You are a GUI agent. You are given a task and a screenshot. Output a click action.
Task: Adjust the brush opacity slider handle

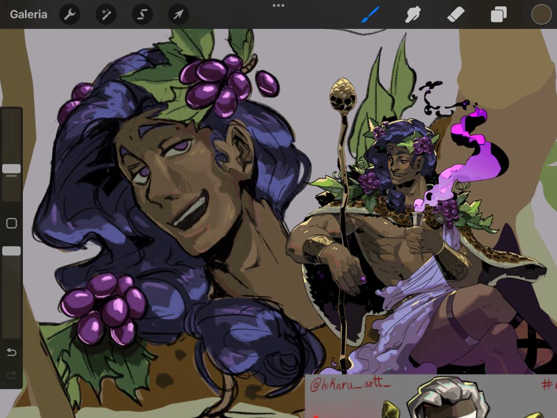click(11, 251)
